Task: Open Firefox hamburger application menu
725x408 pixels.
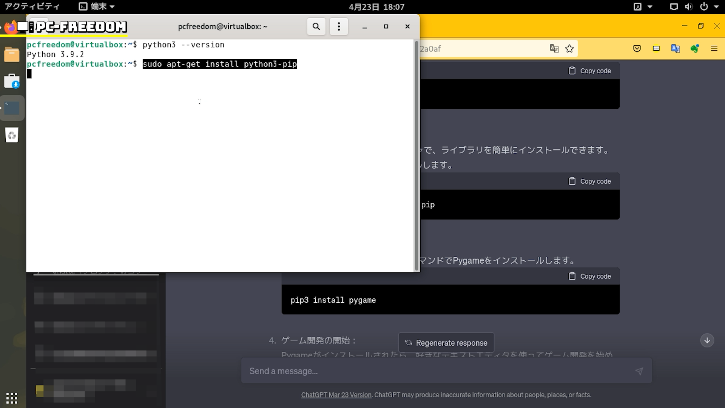Action: pyautogui.click(x=714, y=48)
